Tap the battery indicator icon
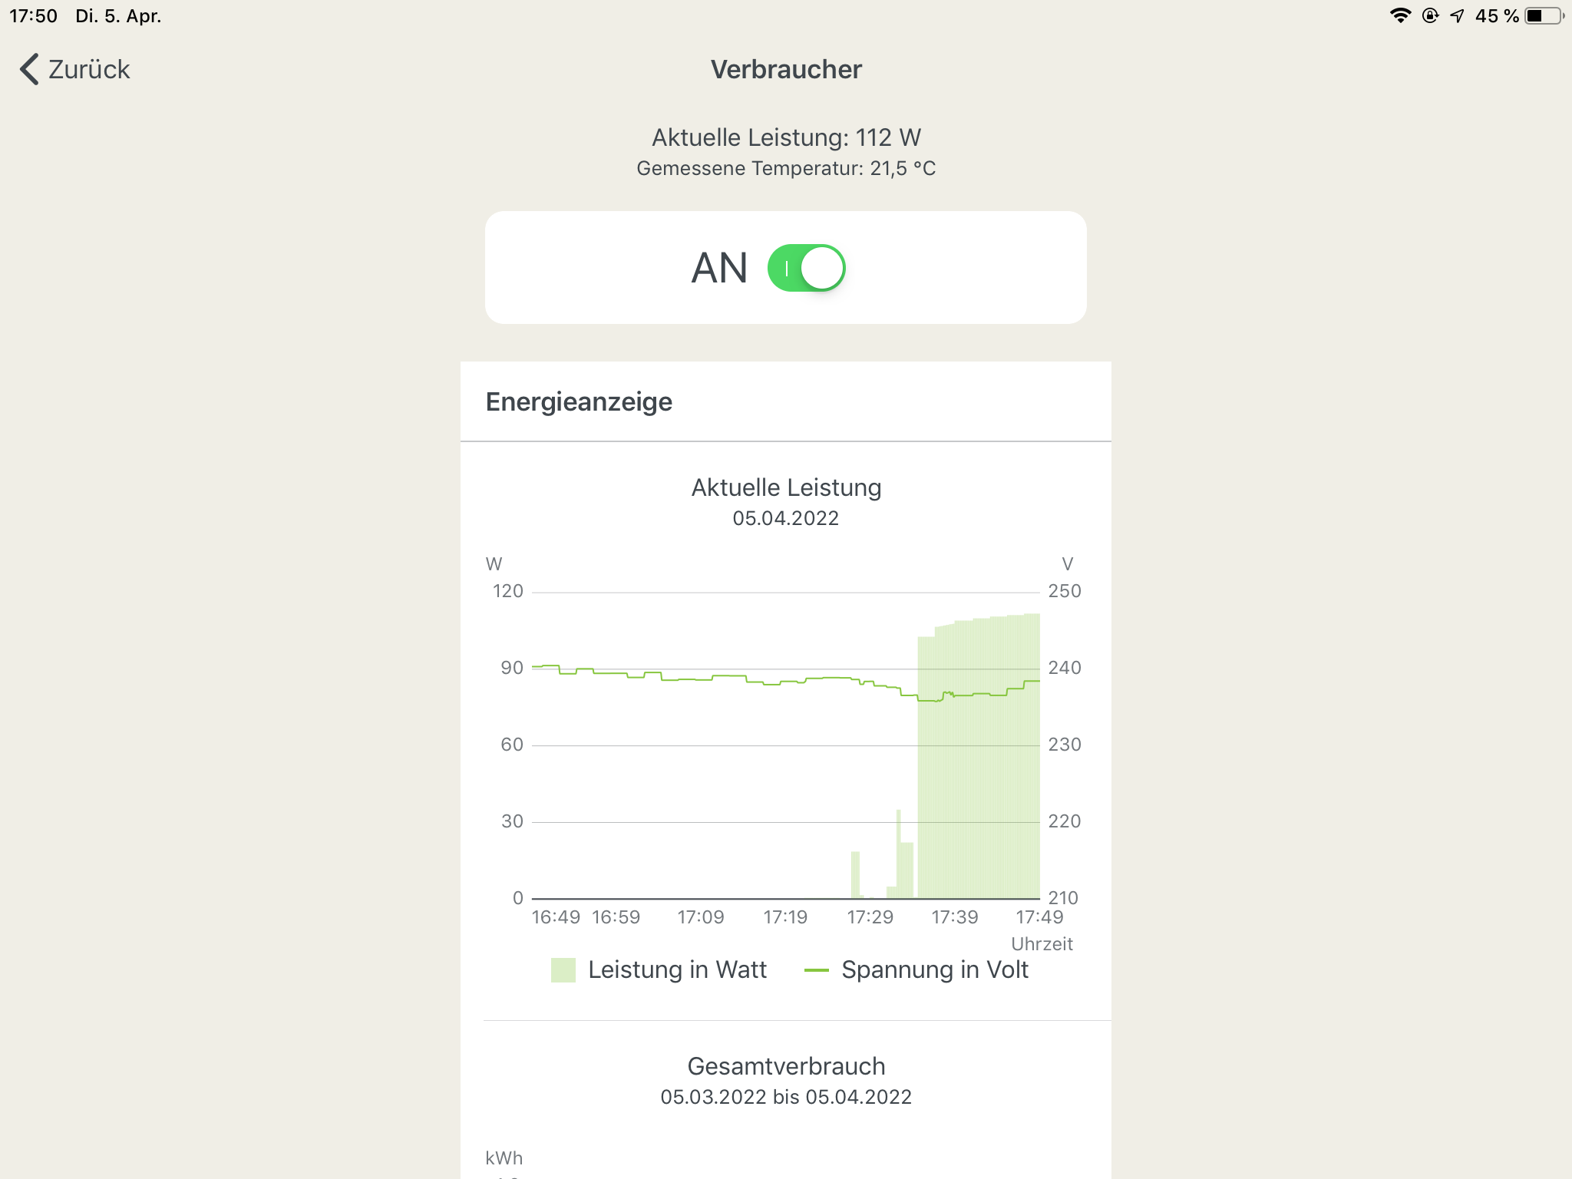Screen dimensions: 1572x1179 tap(1543, 16)
